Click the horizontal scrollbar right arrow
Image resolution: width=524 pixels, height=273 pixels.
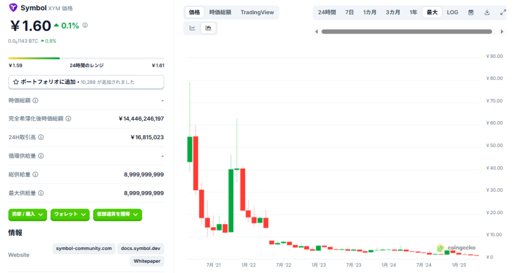502,32
